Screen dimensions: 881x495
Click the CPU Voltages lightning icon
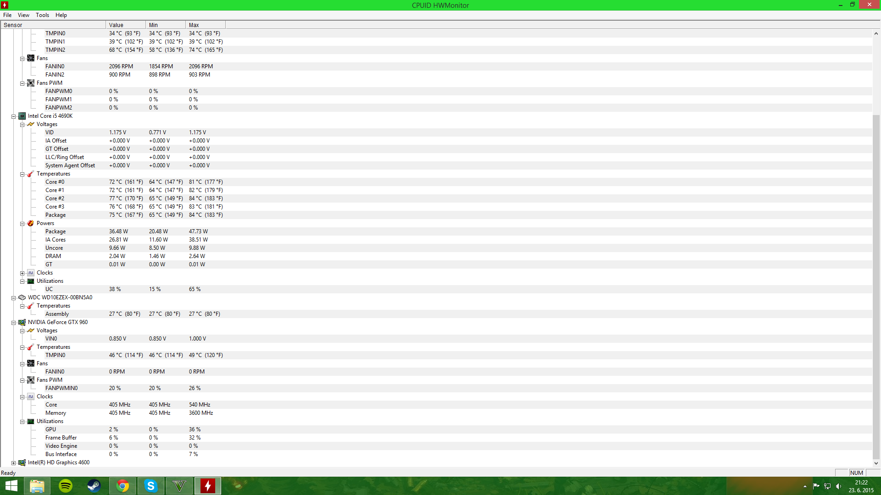tap(31, 124)
